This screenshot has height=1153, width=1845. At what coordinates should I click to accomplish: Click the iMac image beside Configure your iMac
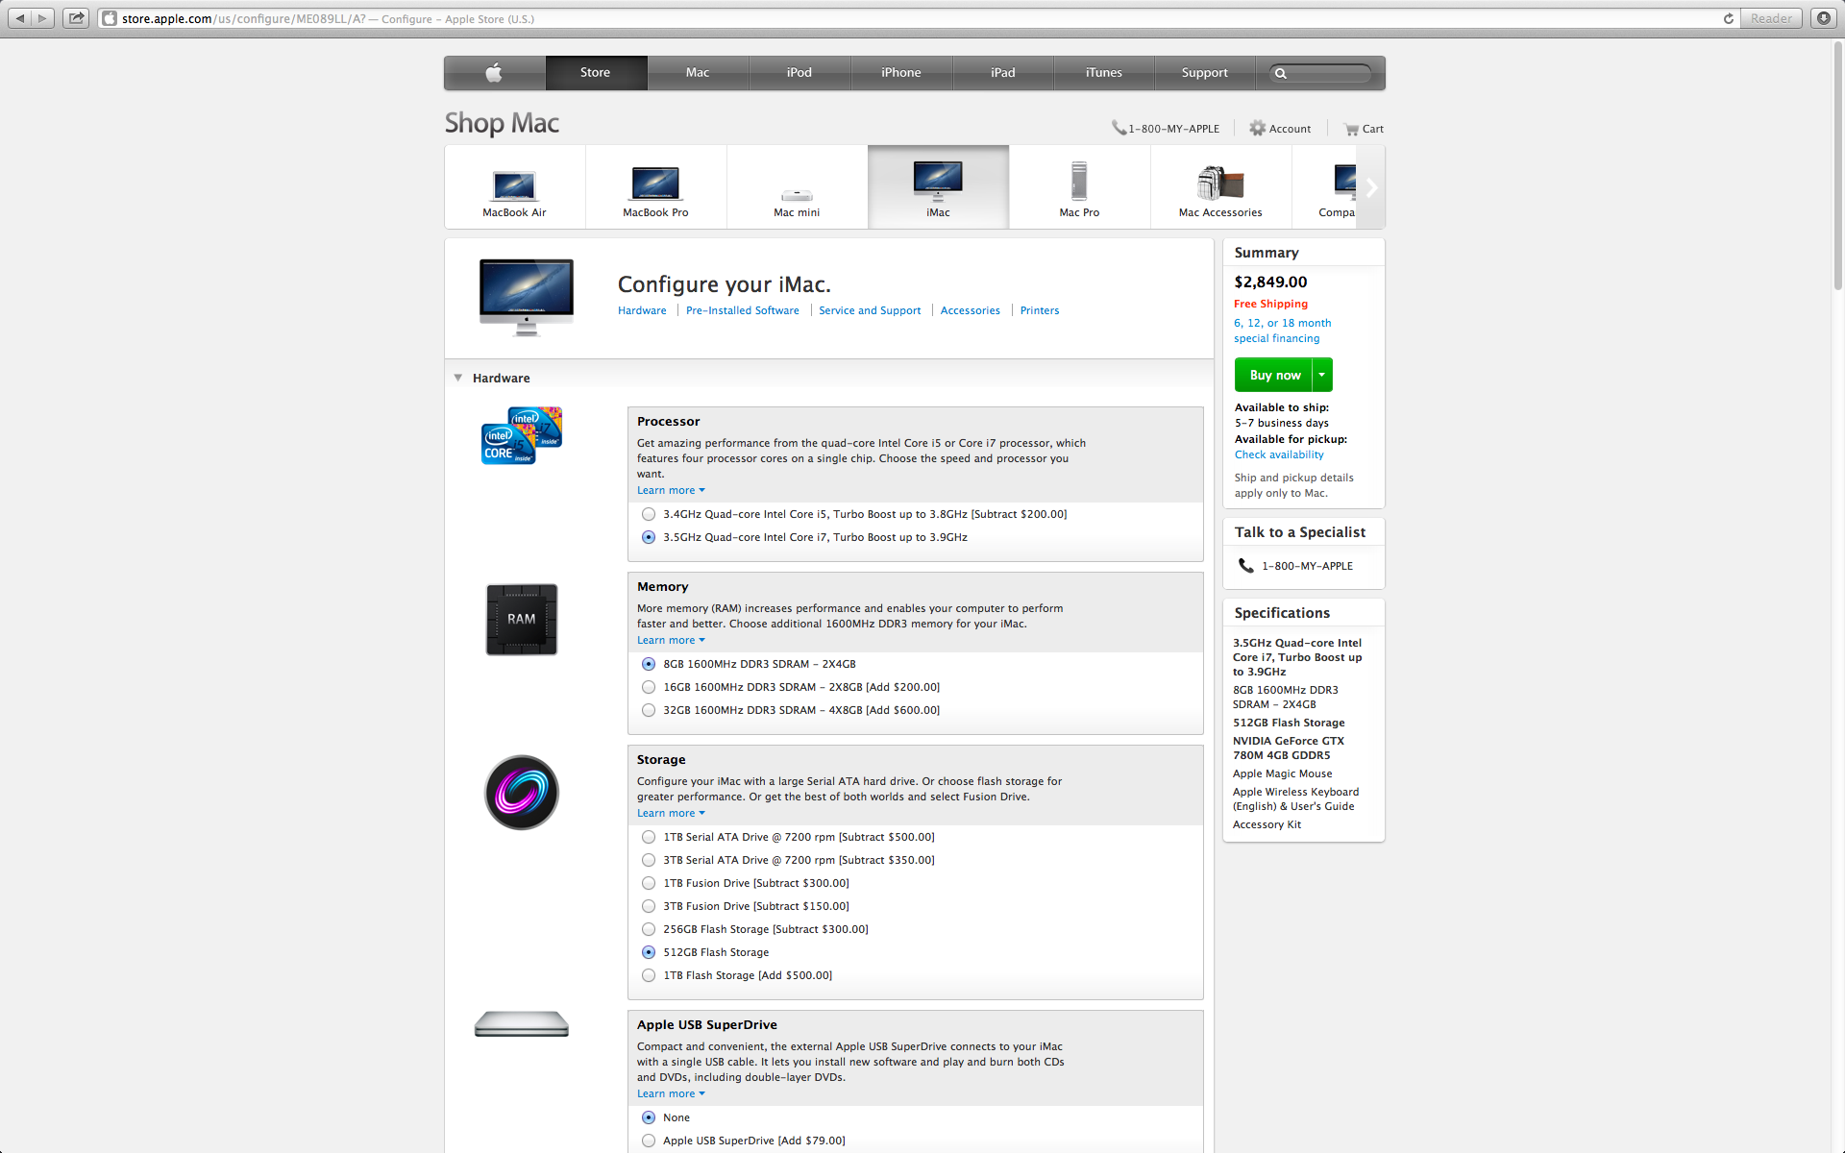click(527, 297)
